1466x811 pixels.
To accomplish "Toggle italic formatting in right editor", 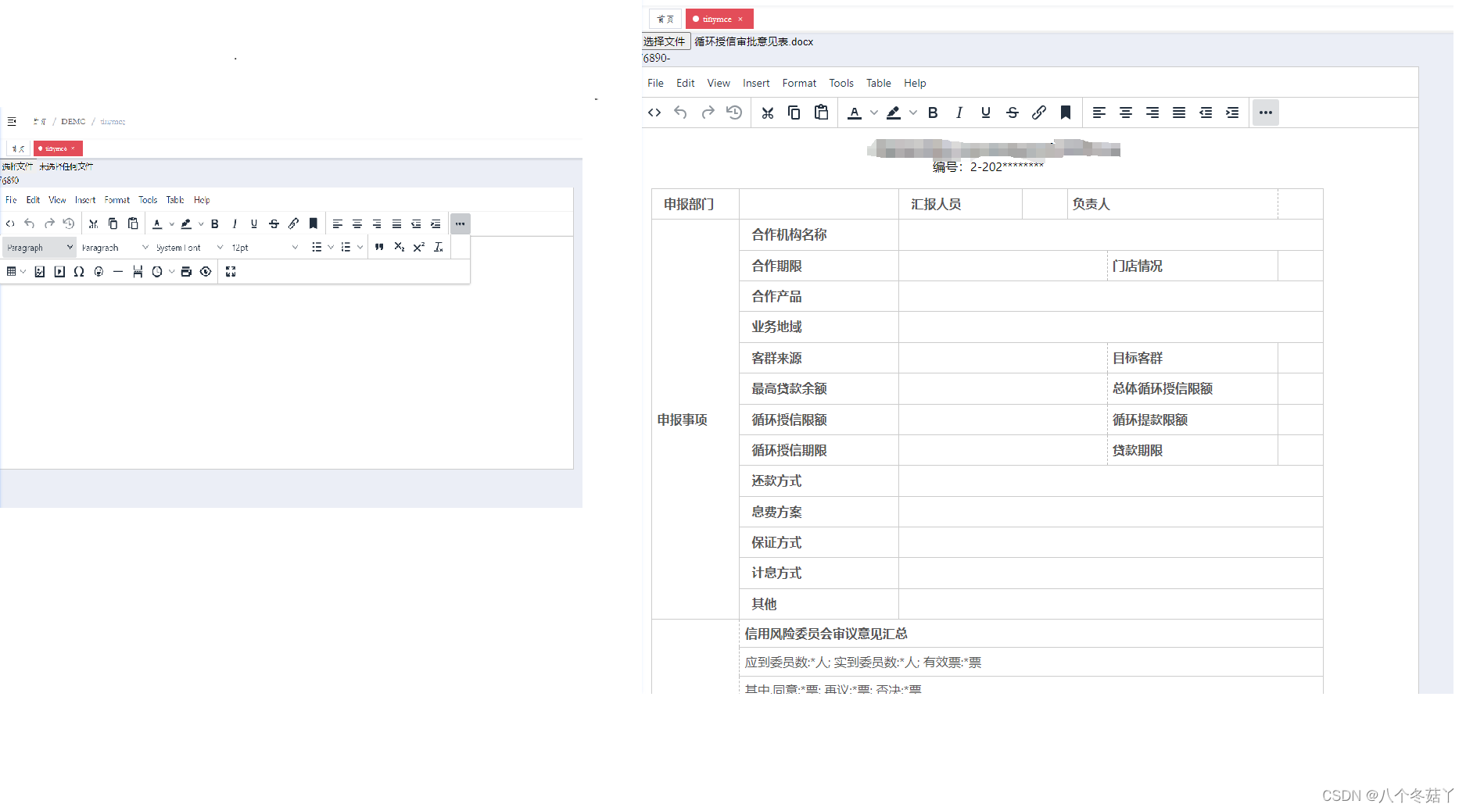I will point(959,113).
